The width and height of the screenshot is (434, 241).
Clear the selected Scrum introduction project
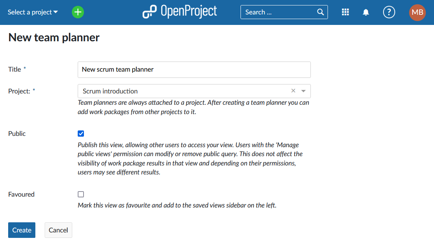(x=293, y=91)
